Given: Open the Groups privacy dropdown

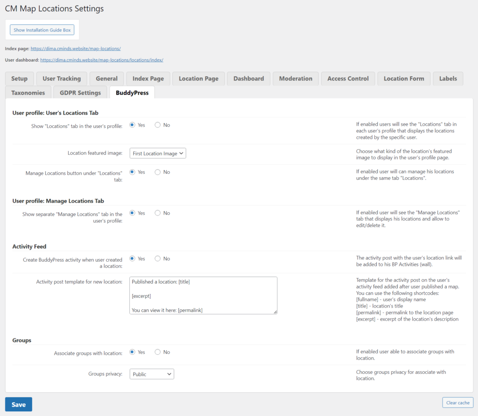Looking at the screenshot, I should pos(152,374).
